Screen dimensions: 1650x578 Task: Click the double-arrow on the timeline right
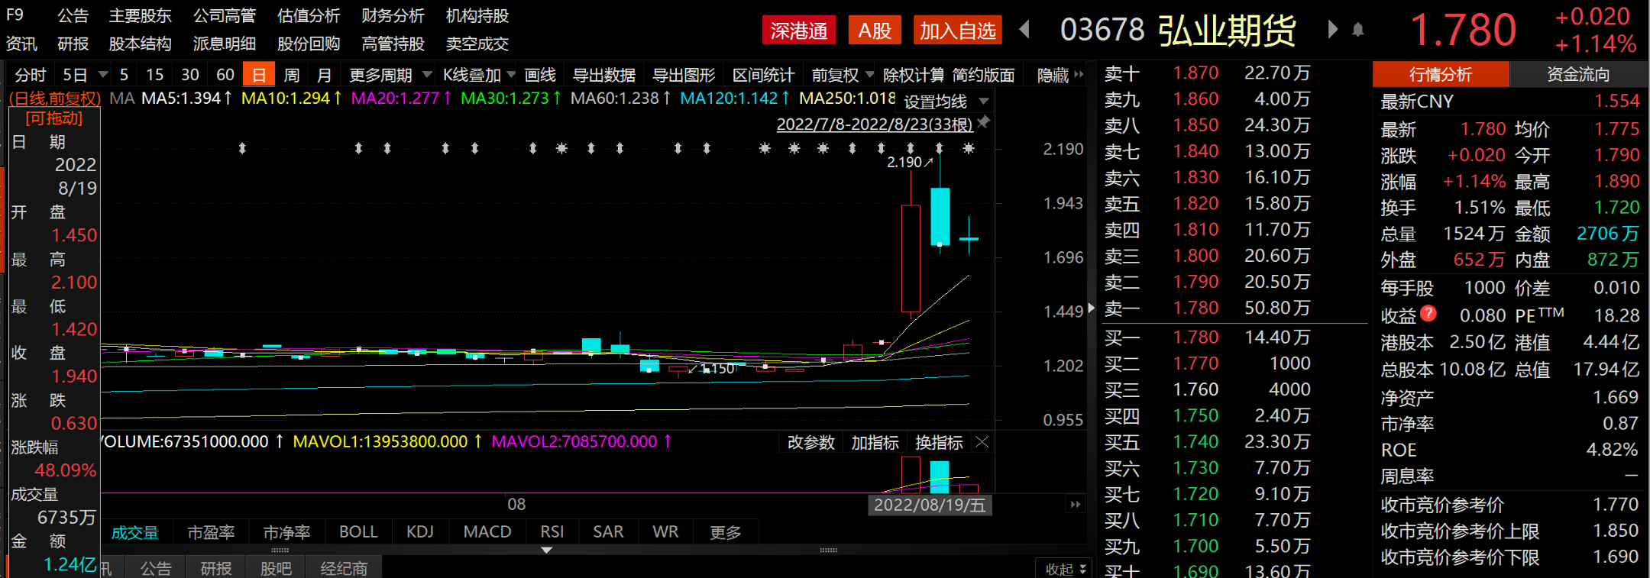pos(1076,505)
